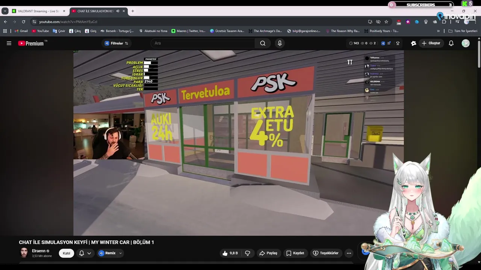
Task: Open the YouTube bookmark
Action: [x=40, y=31]
